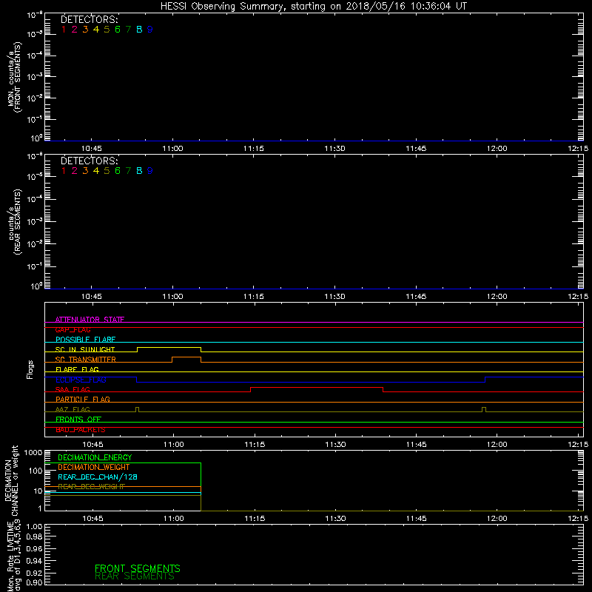Image resolution: width=592 pixels, height=592 pixels.
Task: Select the GAP_FLAG label
Action: pyautogui.click(x=73, y=329)
